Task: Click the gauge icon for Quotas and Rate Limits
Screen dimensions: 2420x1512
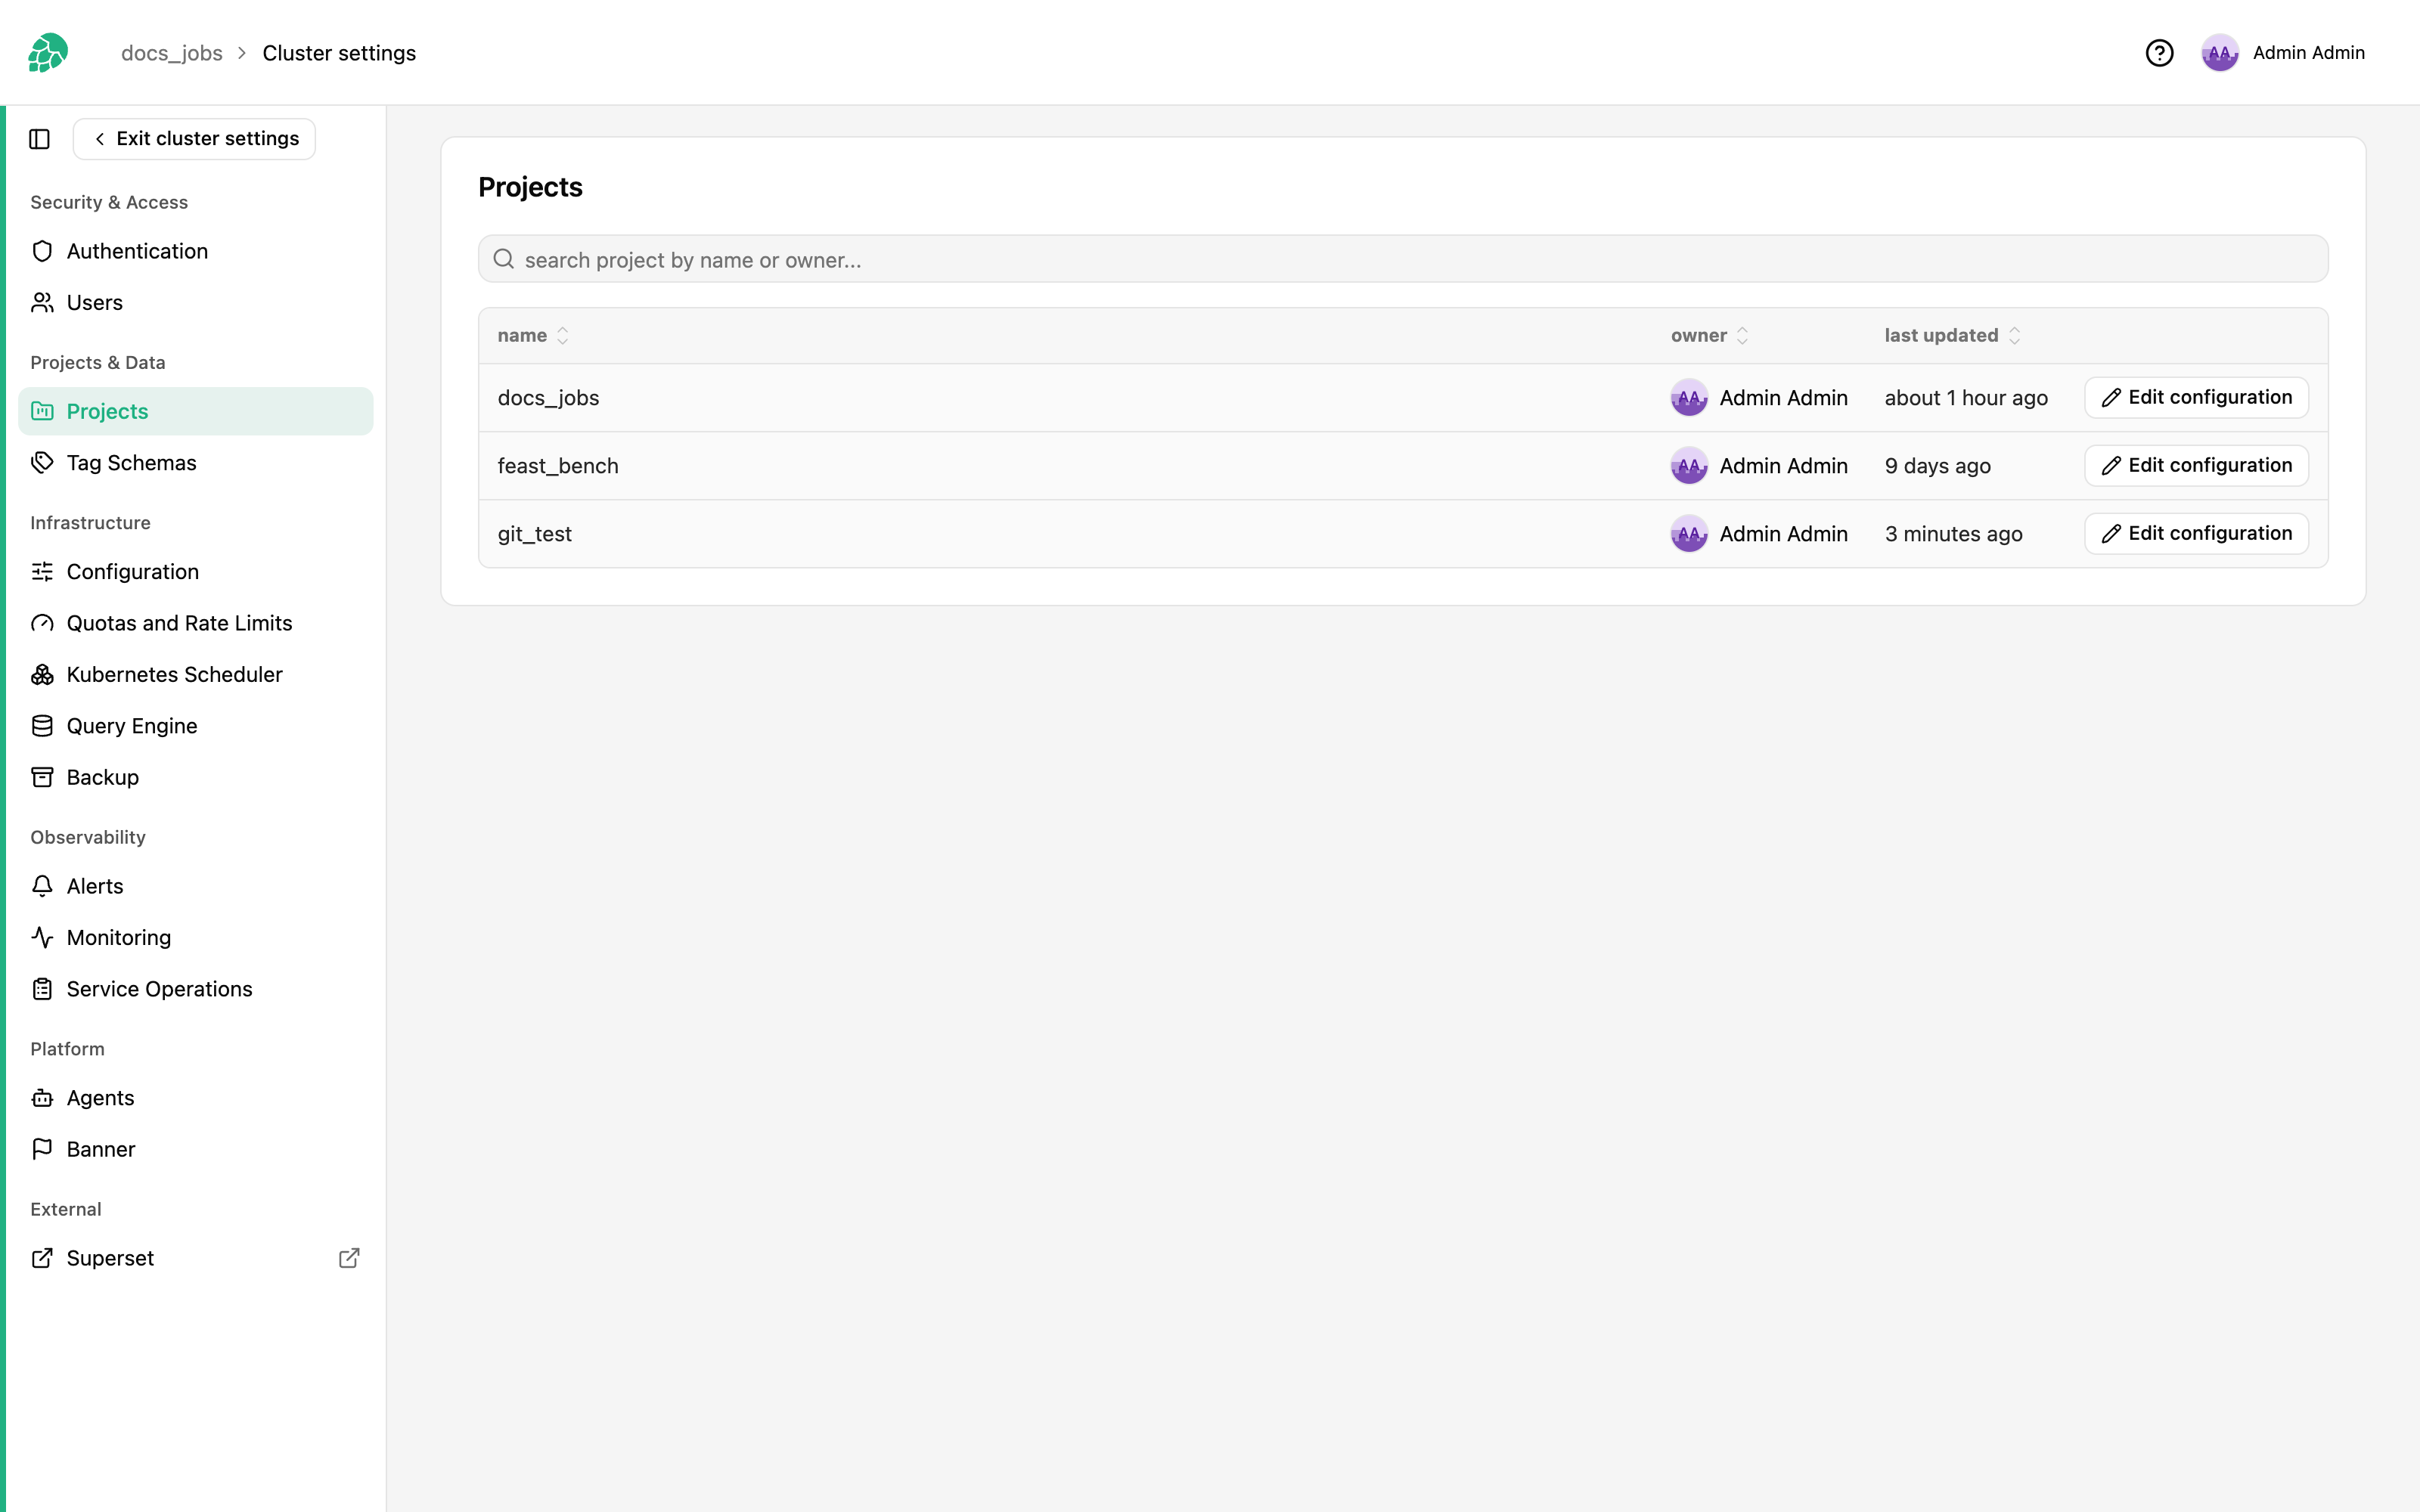Action: pyautogui.click(x=42, y=623)
